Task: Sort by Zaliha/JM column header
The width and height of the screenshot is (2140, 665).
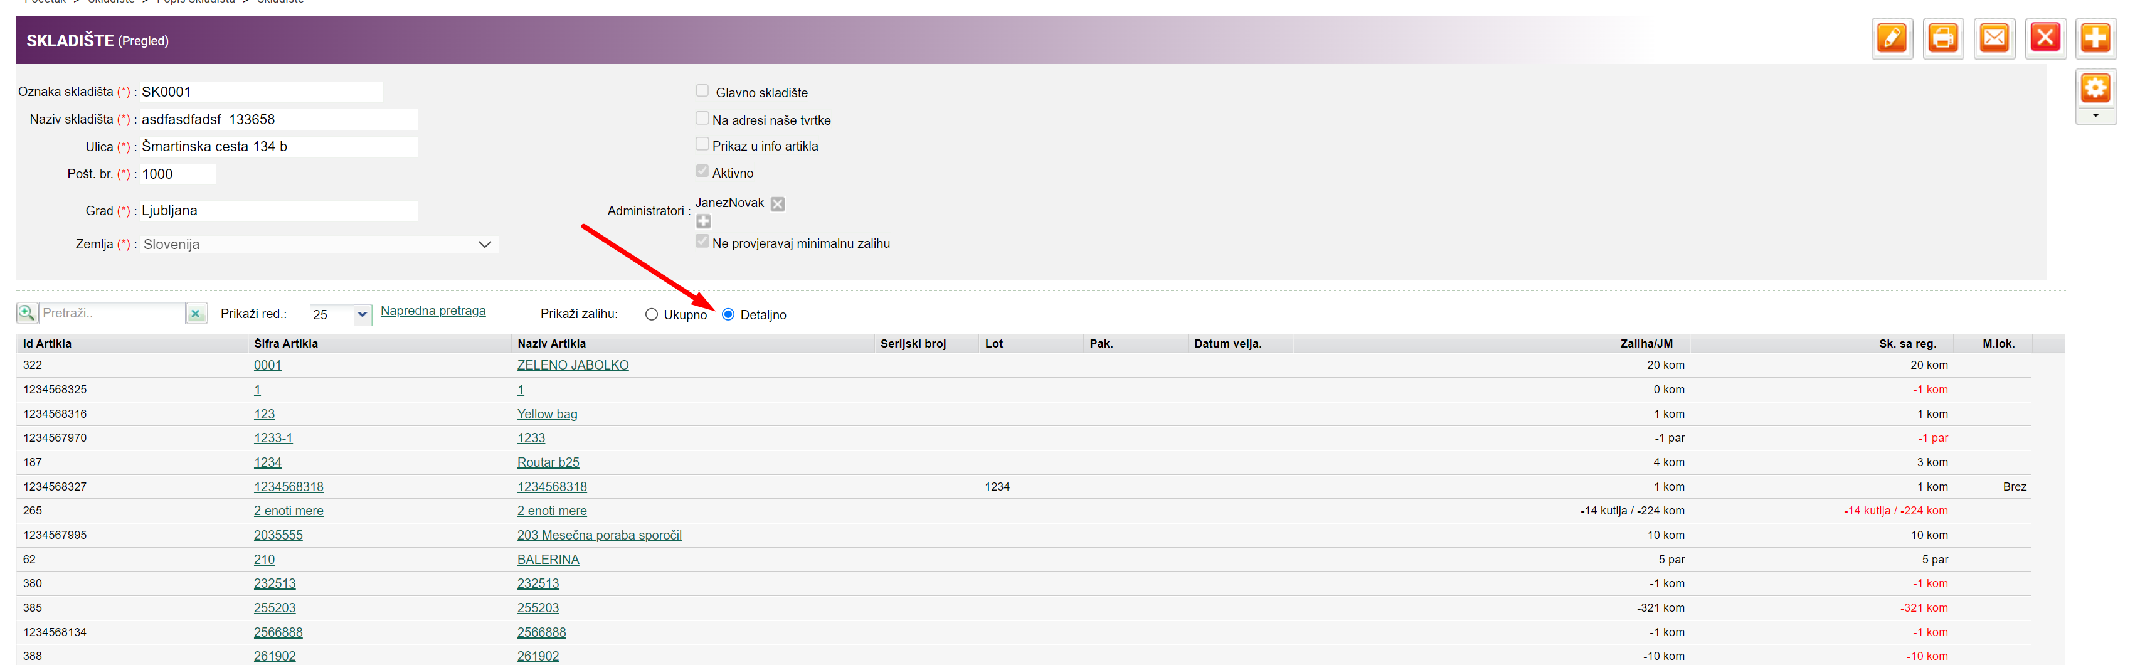Action: click(x=1646, y=343)
